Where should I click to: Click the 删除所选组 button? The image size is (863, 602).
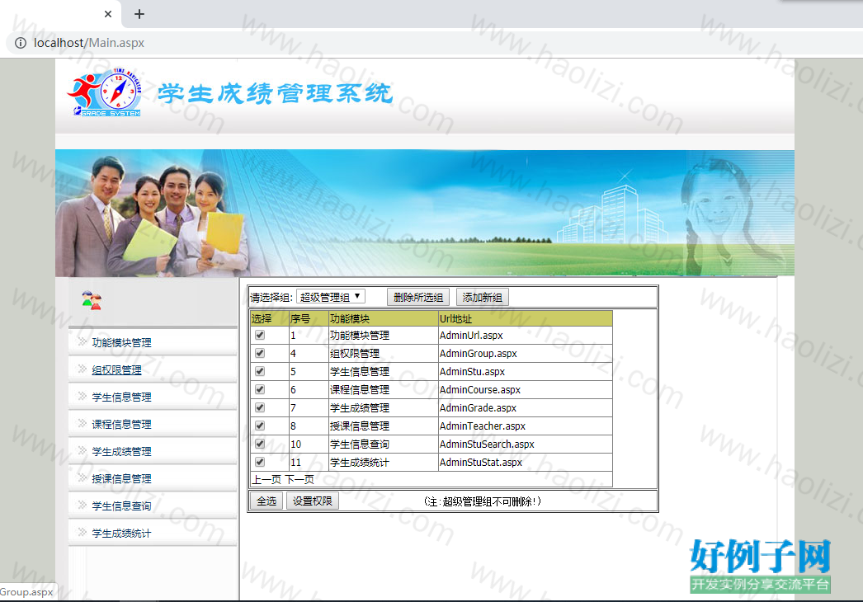tap(418, 297)
